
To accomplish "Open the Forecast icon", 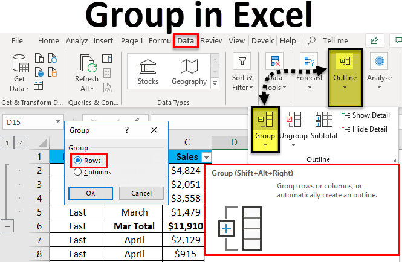I will [309, 61].
